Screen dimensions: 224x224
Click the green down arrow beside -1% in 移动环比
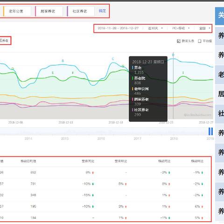click(x=202, y=173)
